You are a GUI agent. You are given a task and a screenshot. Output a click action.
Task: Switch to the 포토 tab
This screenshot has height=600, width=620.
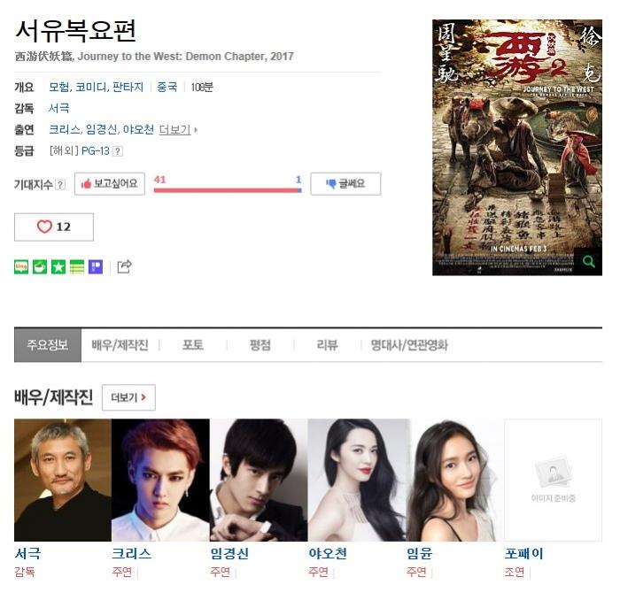(x=193, y=345)
